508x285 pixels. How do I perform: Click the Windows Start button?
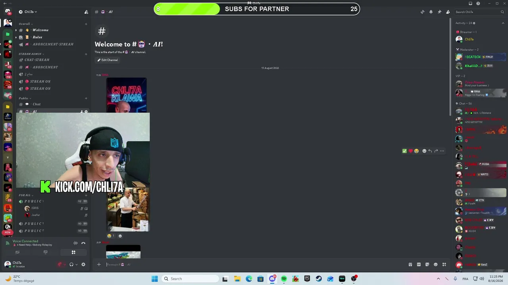pos(154,279)
